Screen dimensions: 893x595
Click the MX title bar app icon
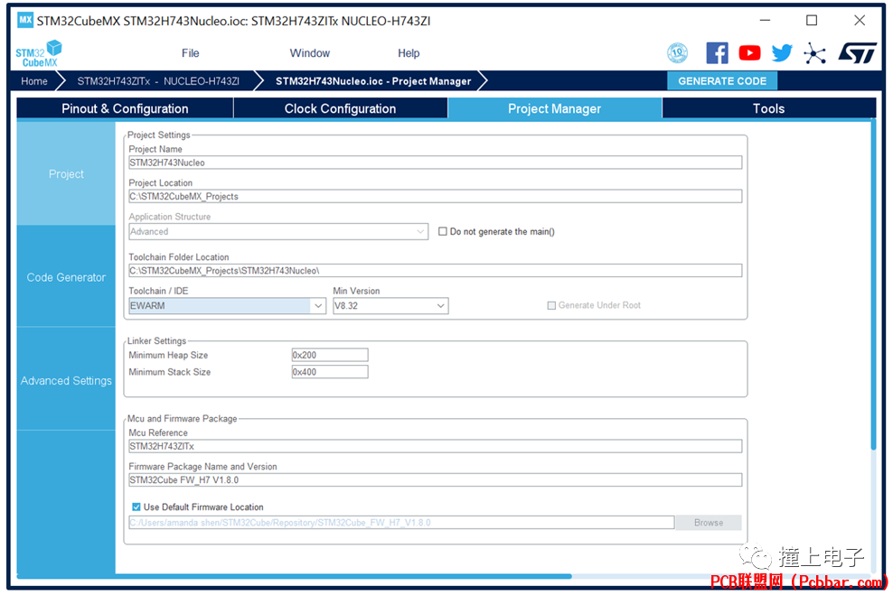25,21
